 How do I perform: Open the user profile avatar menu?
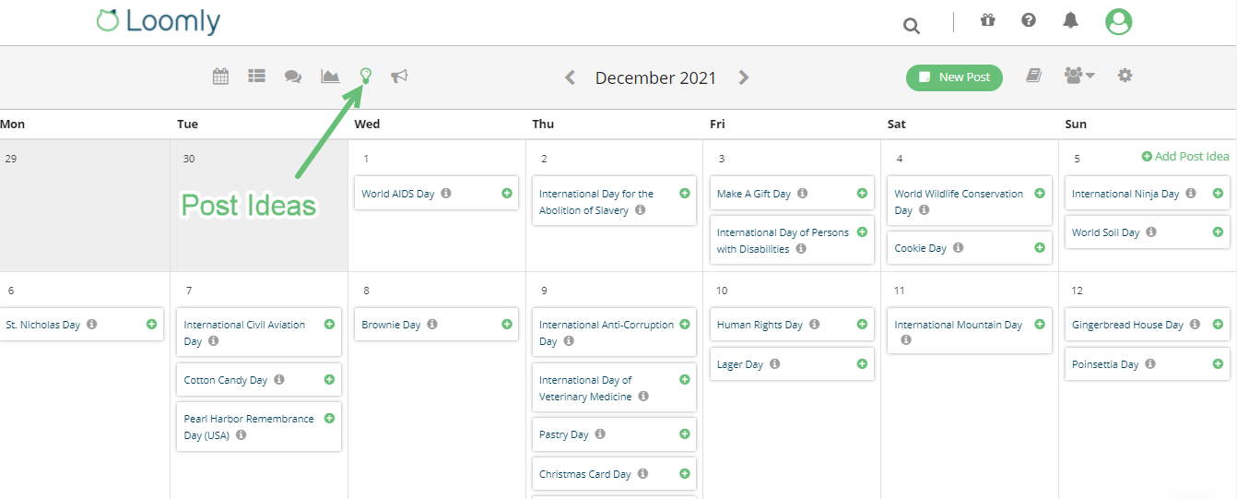[1118, 22]
